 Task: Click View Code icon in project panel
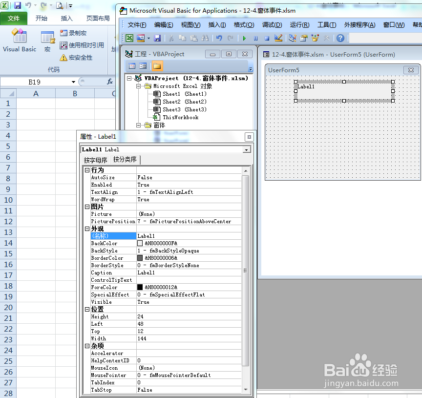click(x=132, y=66)
